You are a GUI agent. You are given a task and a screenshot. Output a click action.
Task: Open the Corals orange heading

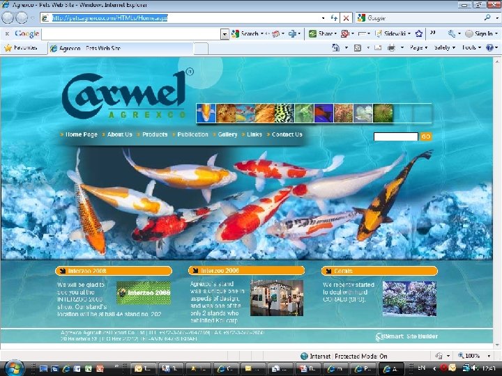coord(379,271)
